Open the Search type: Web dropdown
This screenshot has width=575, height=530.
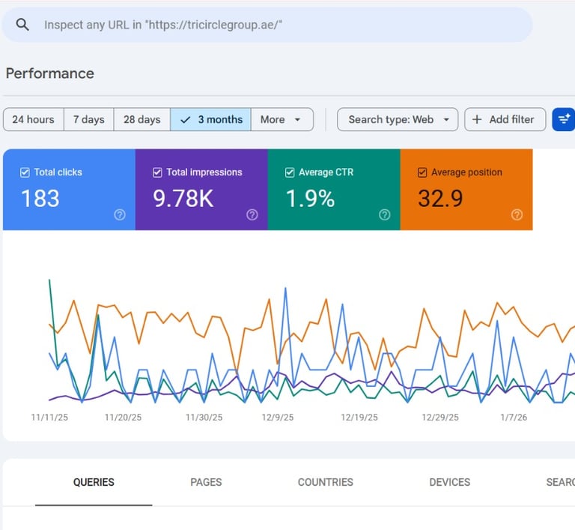coord(398,119)
